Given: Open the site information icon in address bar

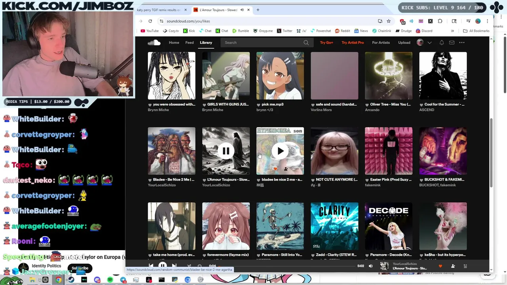Looking at the screenshot, I should coord(161,21).
